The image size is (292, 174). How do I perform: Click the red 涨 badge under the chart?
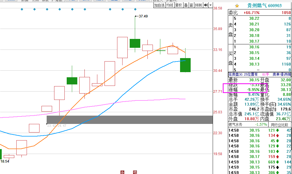tap(122, 172)
